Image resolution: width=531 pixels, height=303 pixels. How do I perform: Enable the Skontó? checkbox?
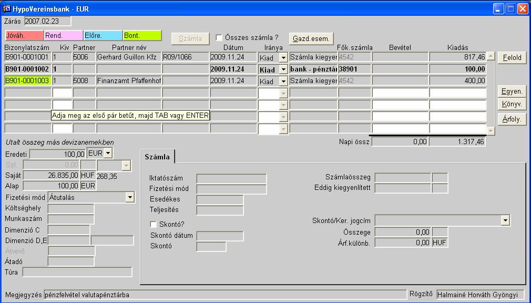coord(153,225)
